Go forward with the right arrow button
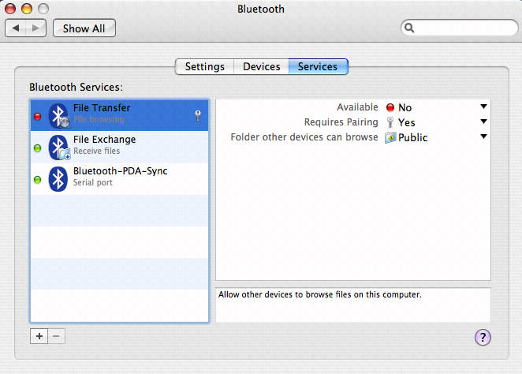522x374 pixels. 35,28
